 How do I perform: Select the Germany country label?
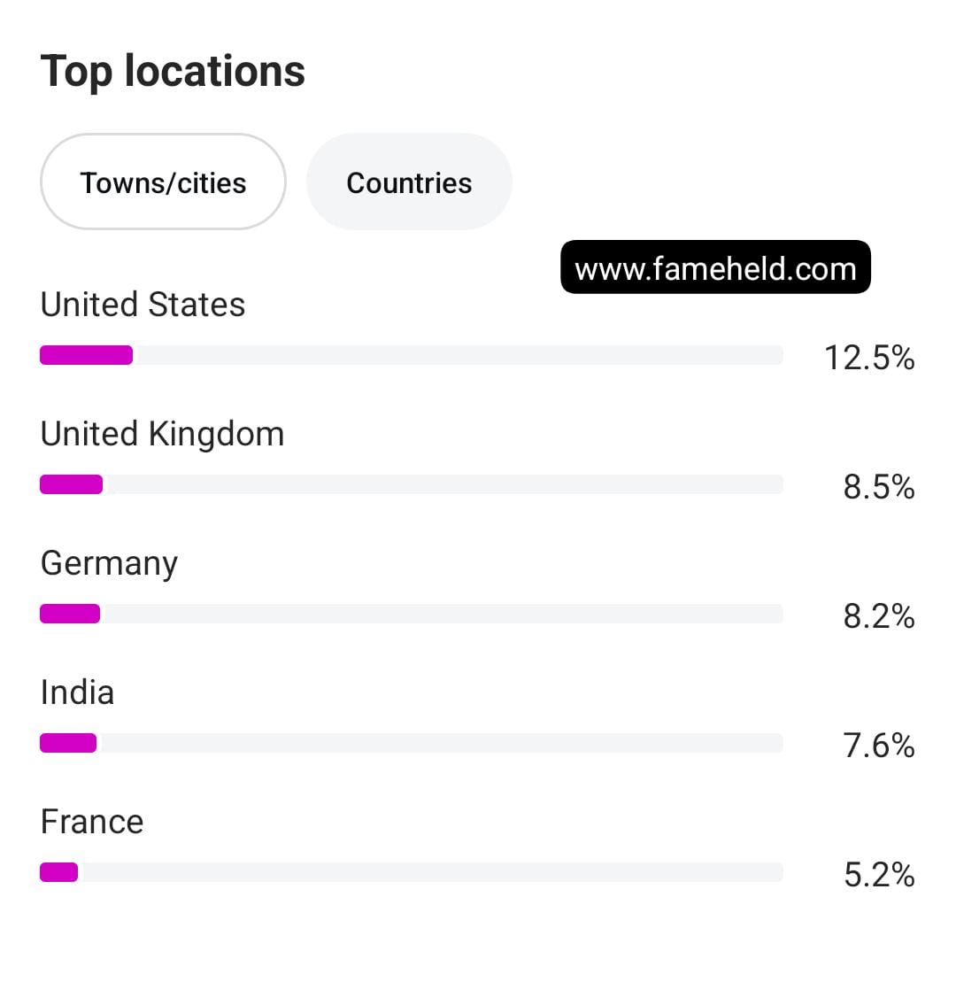[109, 563]
